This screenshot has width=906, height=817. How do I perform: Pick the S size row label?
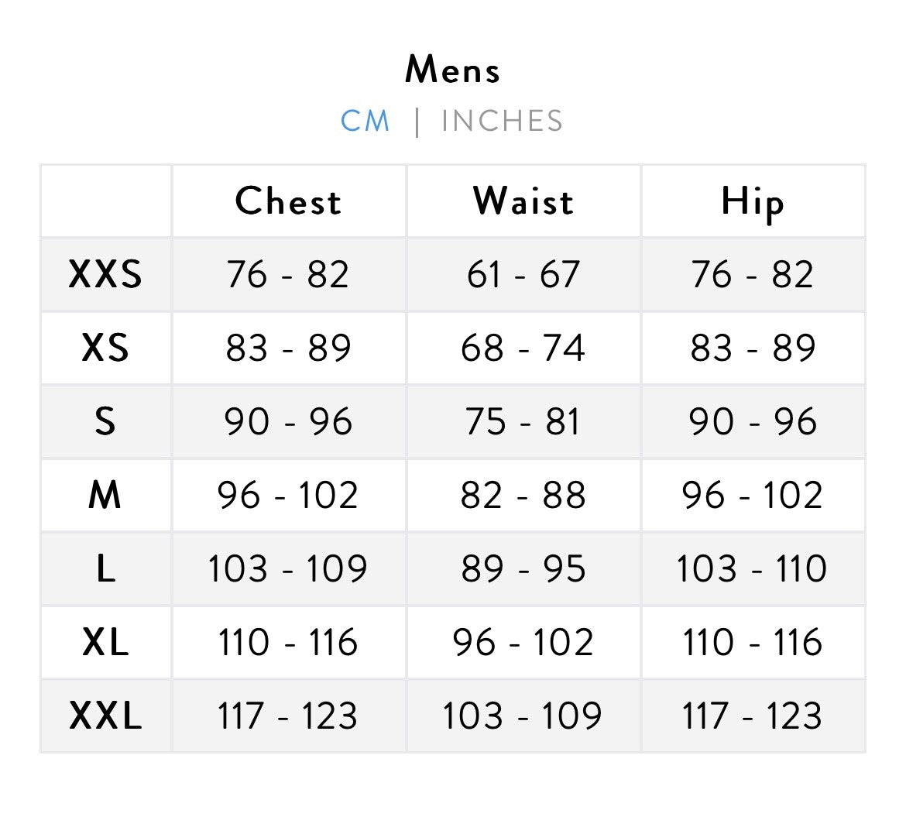(x=105, y=421)
